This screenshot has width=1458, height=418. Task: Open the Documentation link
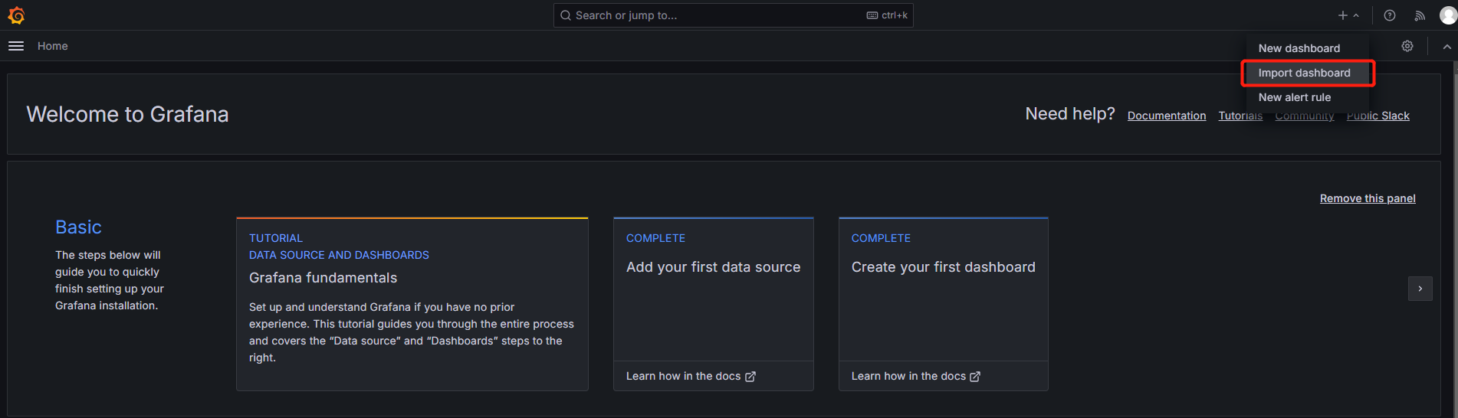[x=1166, y=116]
